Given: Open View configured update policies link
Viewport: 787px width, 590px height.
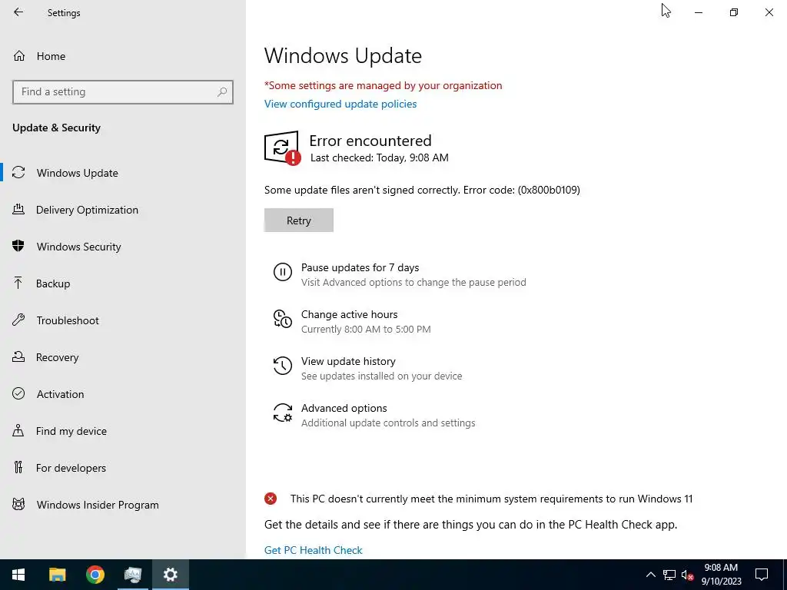Looking at the screenshot, I should (x=340, y=104).
